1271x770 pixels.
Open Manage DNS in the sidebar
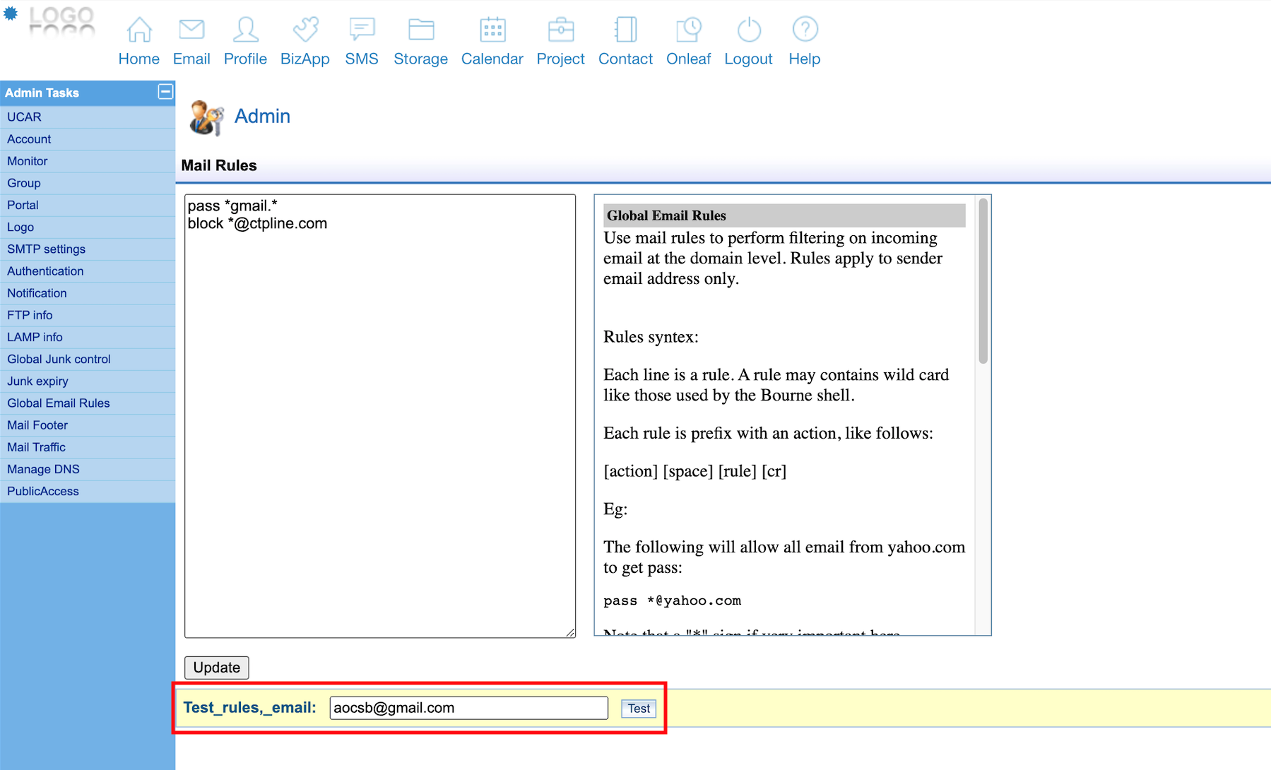click(x=43, y=470)
